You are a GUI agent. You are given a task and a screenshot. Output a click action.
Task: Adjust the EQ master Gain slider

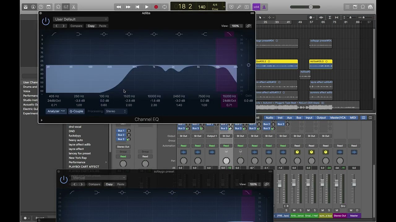pyautogui.click(x=248, y=65)
